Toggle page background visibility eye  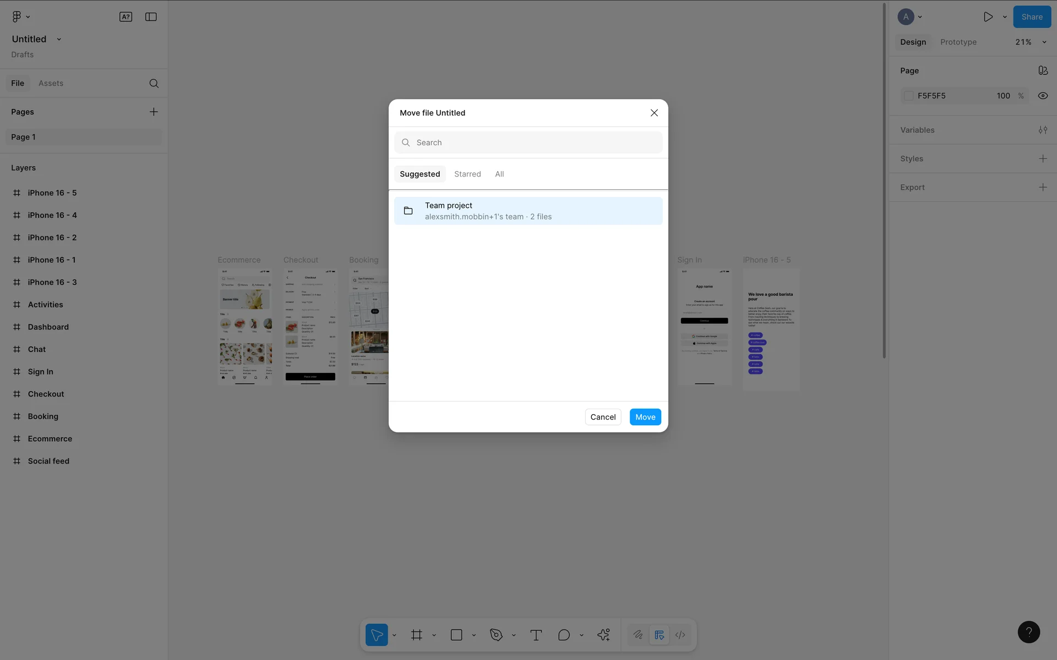1043,96
